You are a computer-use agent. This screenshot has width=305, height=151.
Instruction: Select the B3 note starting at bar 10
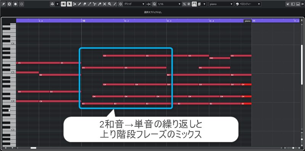pos(98,104)
